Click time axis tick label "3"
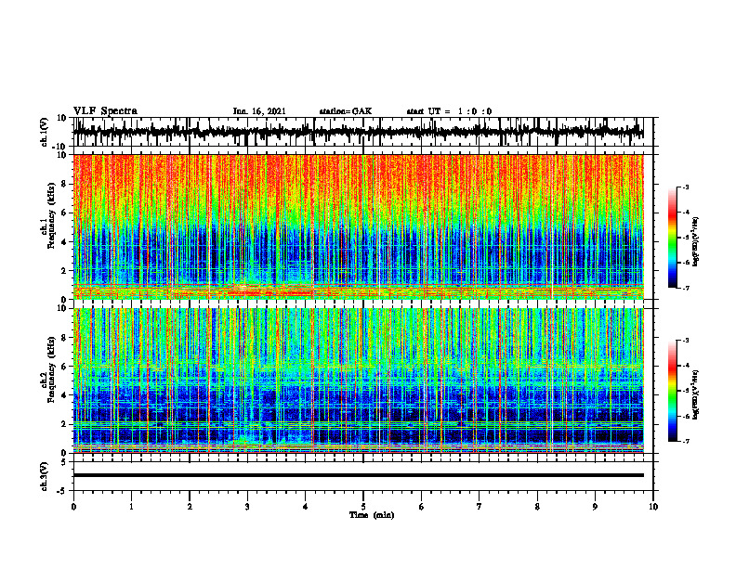The image size is (736, 568). 247,507
